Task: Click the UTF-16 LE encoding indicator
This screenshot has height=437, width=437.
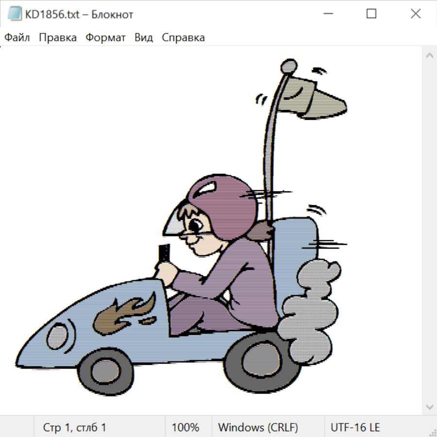Action: point(355,428)
